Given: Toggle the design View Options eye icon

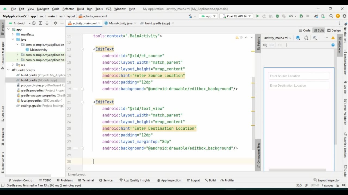Looking at the screenshot, I should coord(265,45).
